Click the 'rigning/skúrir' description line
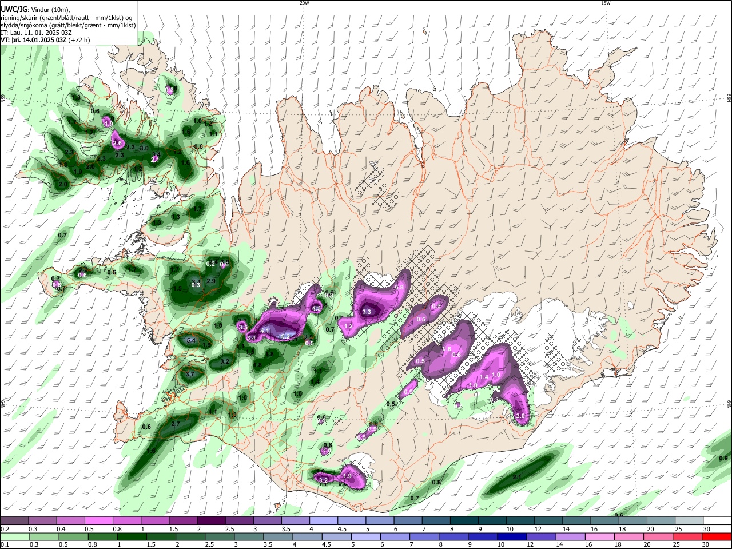Screen dimensions: 732x549 pyautogui.click(x=67, y=18)
